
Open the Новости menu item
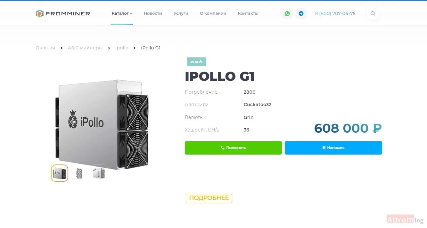153,13
